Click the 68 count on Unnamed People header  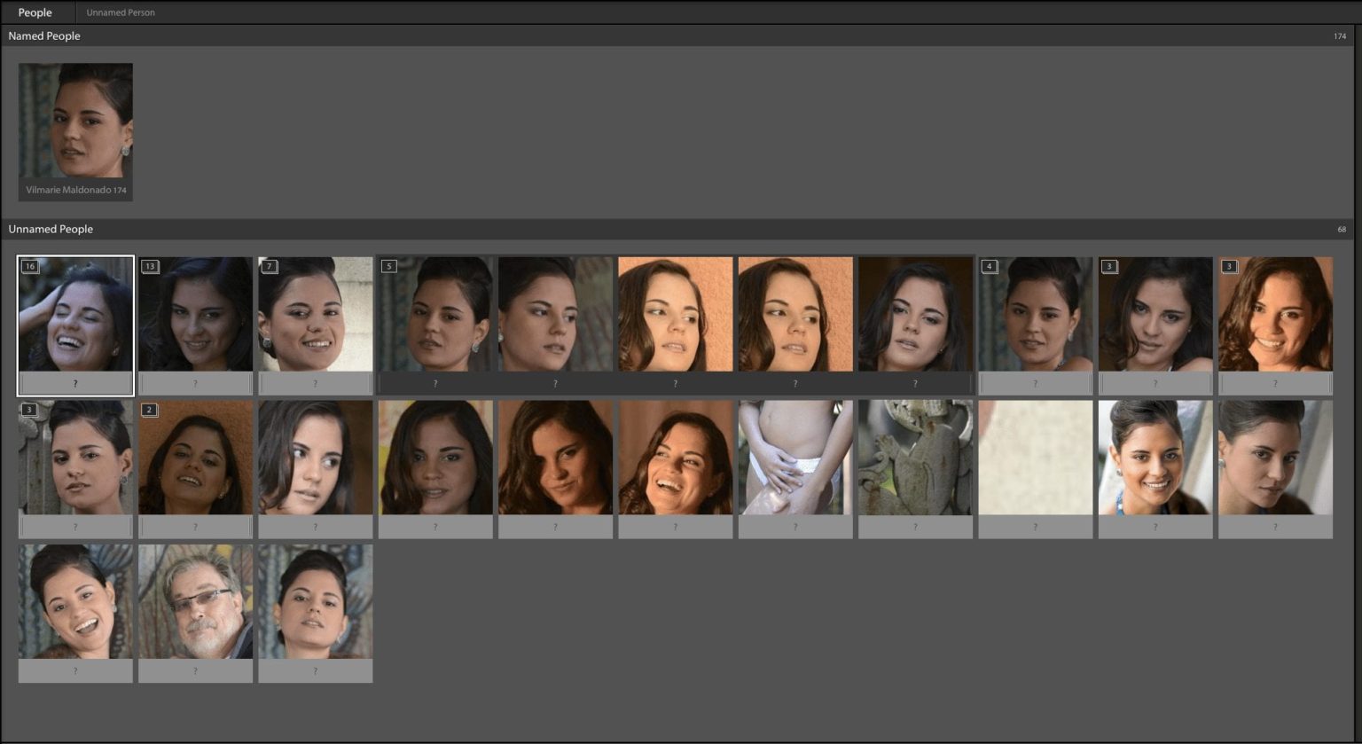[1342, 229]
